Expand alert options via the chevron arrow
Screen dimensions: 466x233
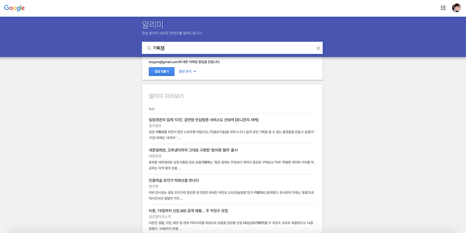pos(196,71)
